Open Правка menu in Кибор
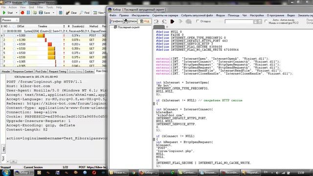 click(x=124, y=15)
